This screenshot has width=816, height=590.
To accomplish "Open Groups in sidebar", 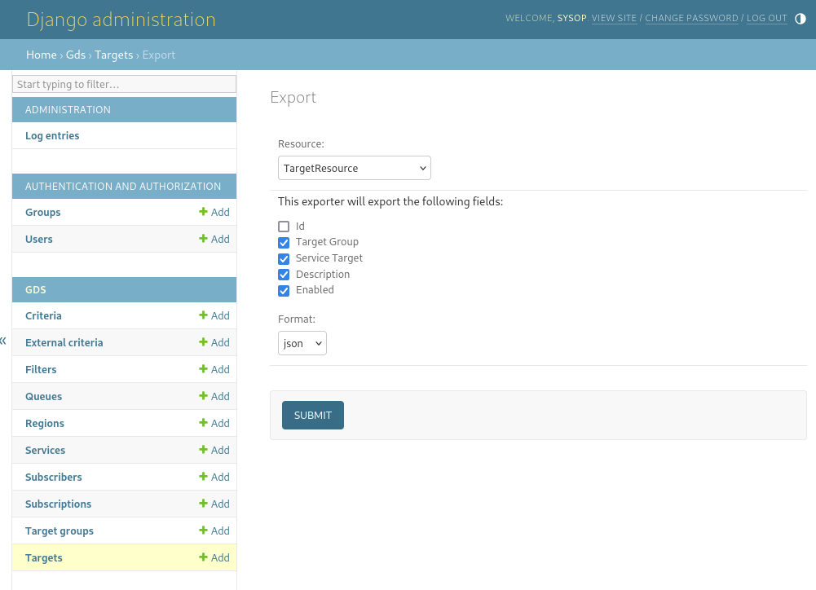I will tap(42, 212).
